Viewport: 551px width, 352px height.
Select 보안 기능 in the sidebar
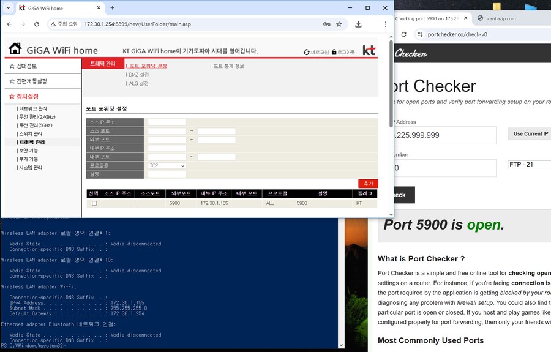point(28,151)
